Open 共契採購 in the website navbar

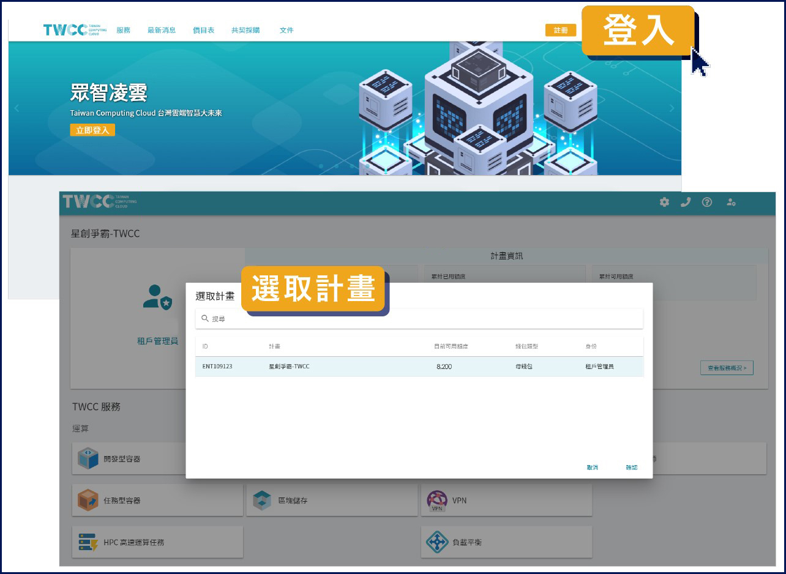[245, 30]
